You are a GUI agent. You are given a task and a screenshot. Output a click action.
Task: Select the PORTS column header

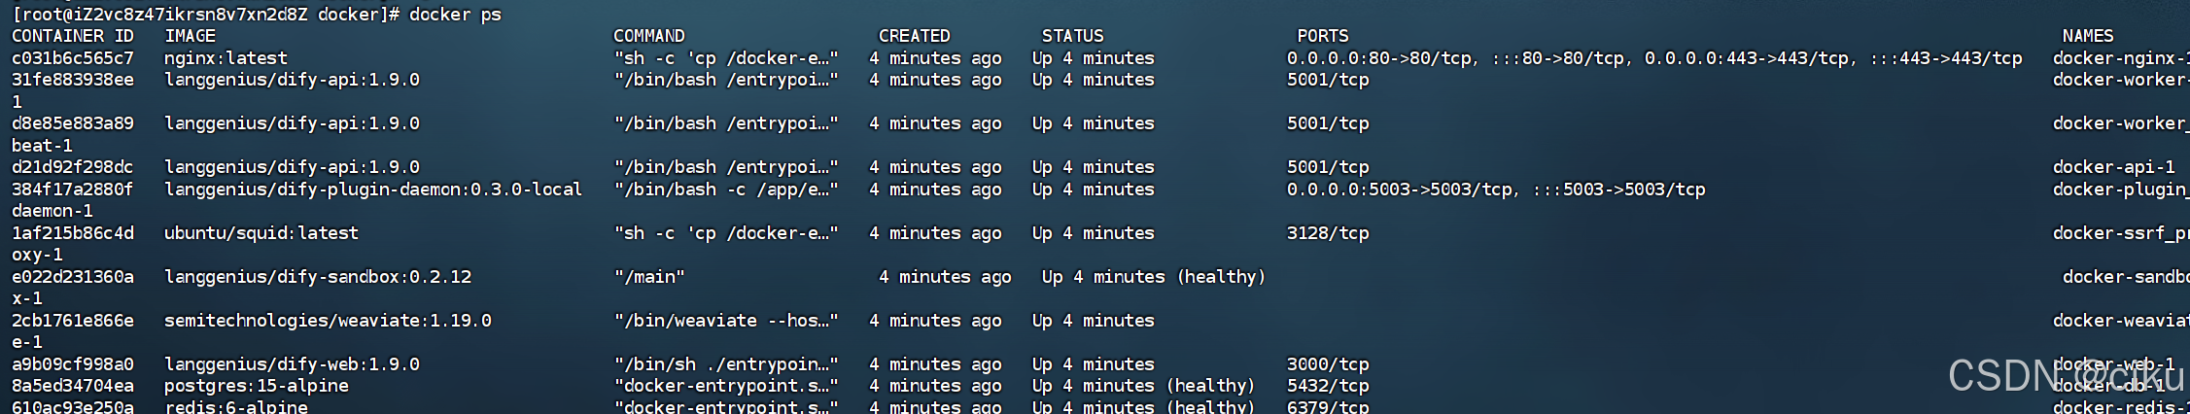tap(1323, 36)
